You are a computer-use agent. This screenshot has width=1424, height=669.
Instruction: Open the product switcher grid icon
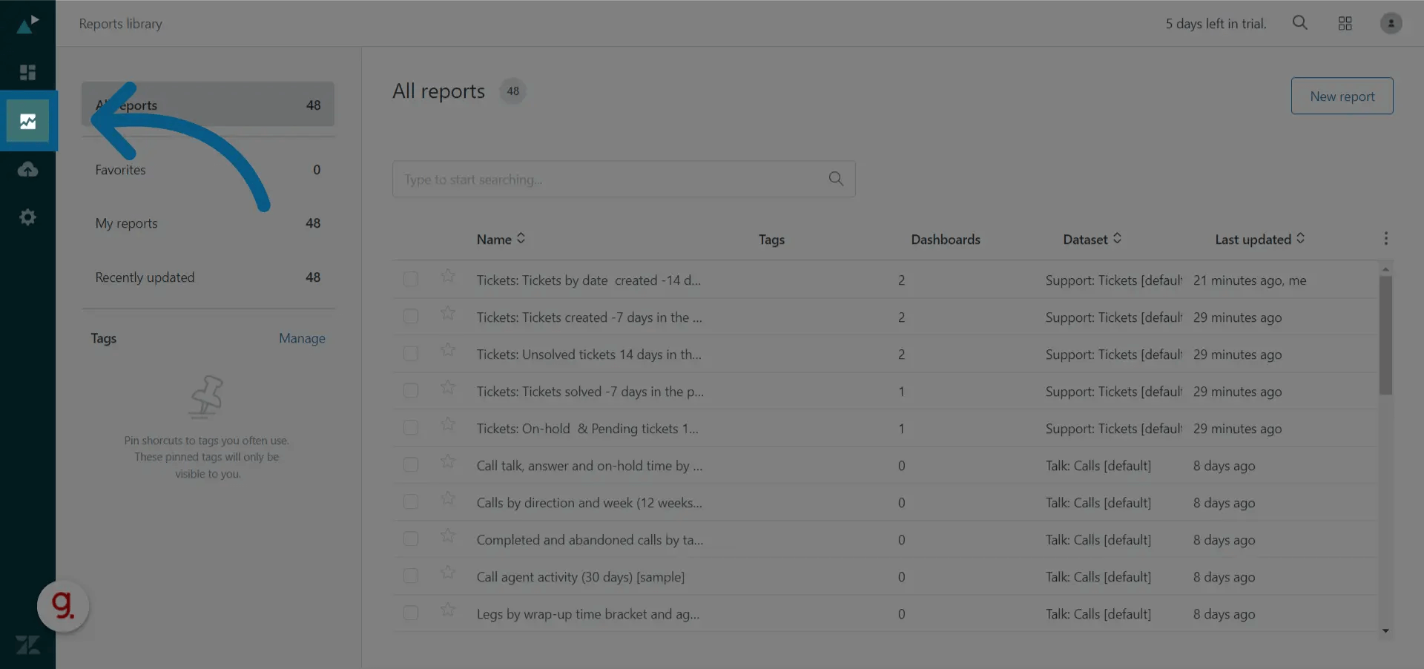[1345, 23]
